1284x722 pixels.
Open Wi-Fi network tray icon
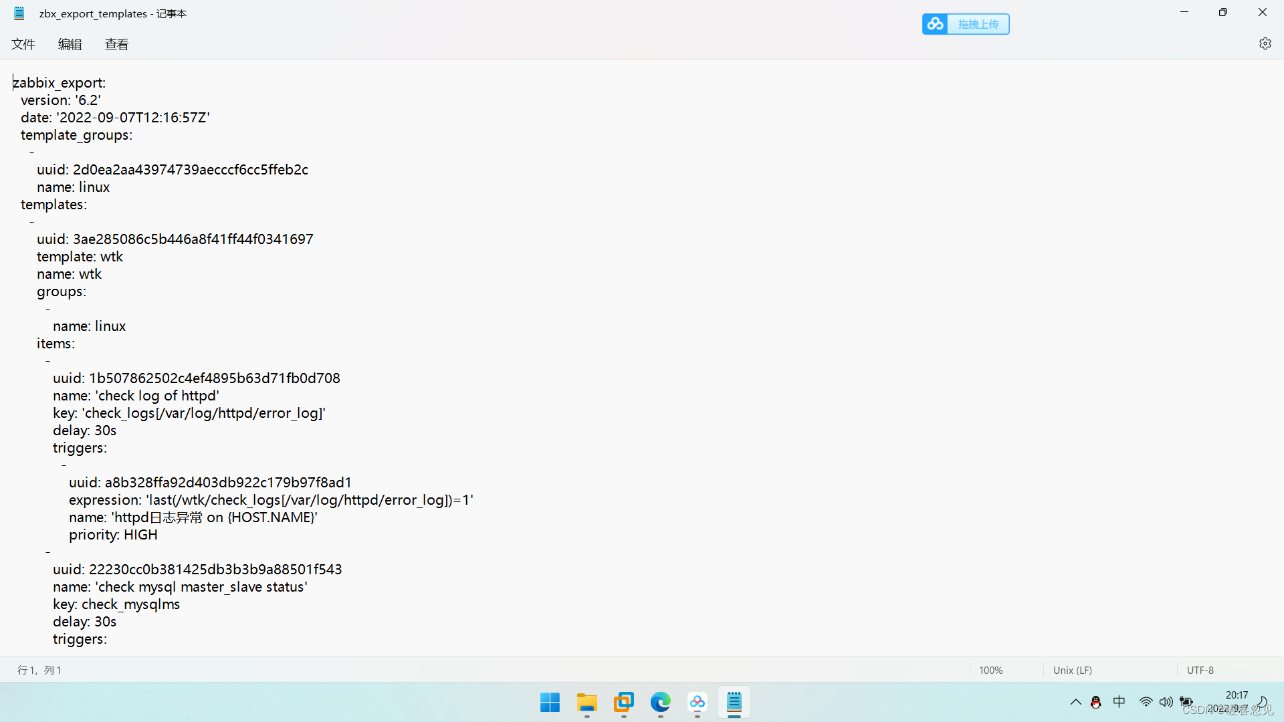1146,702
